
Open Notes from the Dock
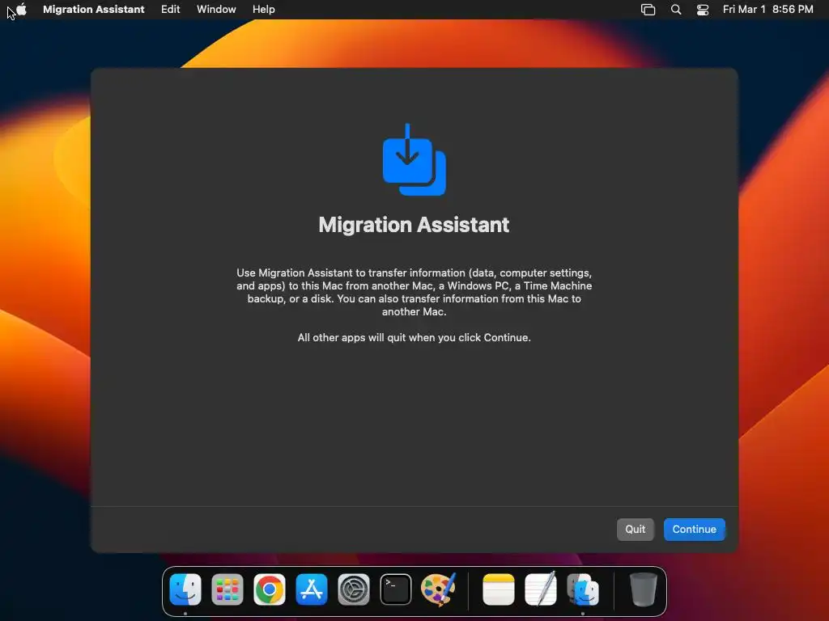pyautogui.click(x=499, y=589)
